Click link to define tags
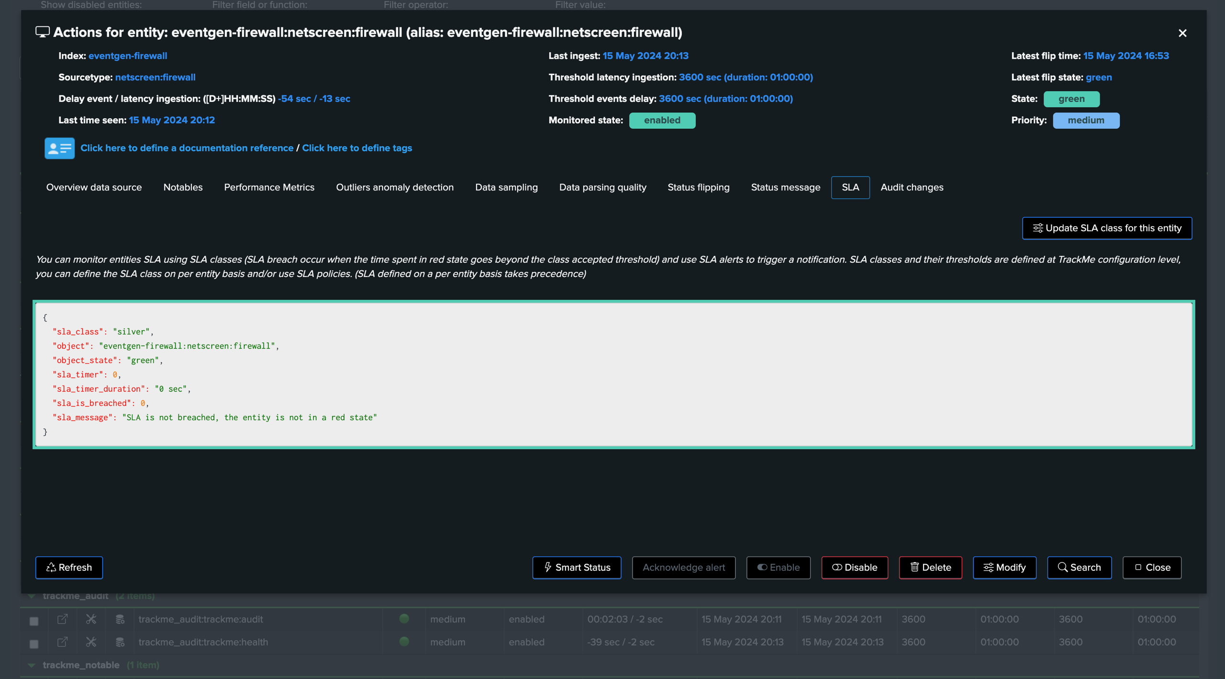 click(x=356, y=148)
